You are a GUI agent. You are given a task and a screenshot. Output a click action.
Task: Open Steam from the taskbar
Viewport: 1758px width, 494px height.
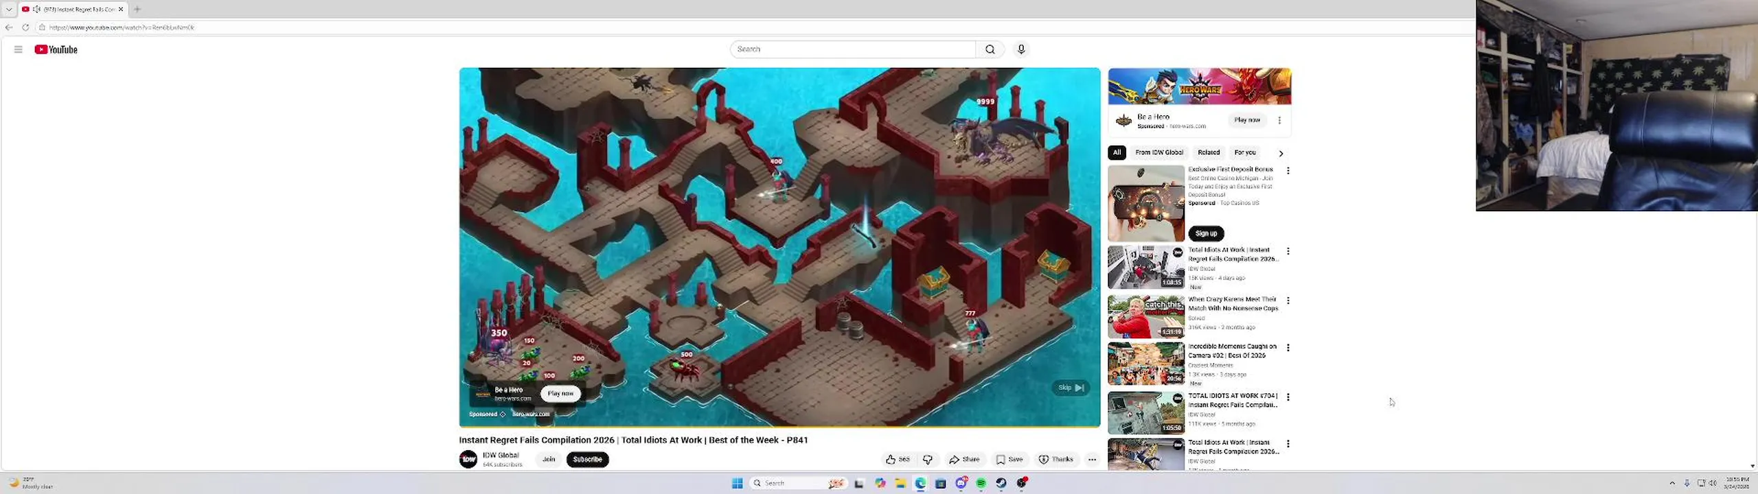click(1001, 483)
